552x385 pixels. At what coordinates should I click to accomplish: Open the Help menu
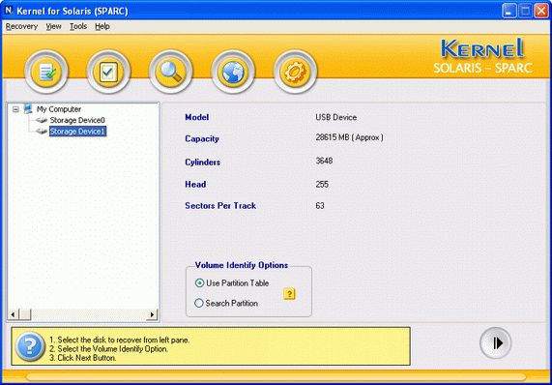coord(102,26)
